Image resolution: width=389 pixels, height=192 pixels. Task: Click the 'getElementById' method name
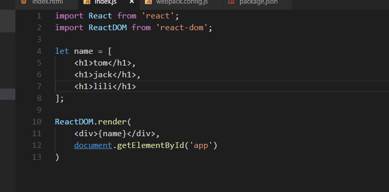click(151, 146)
